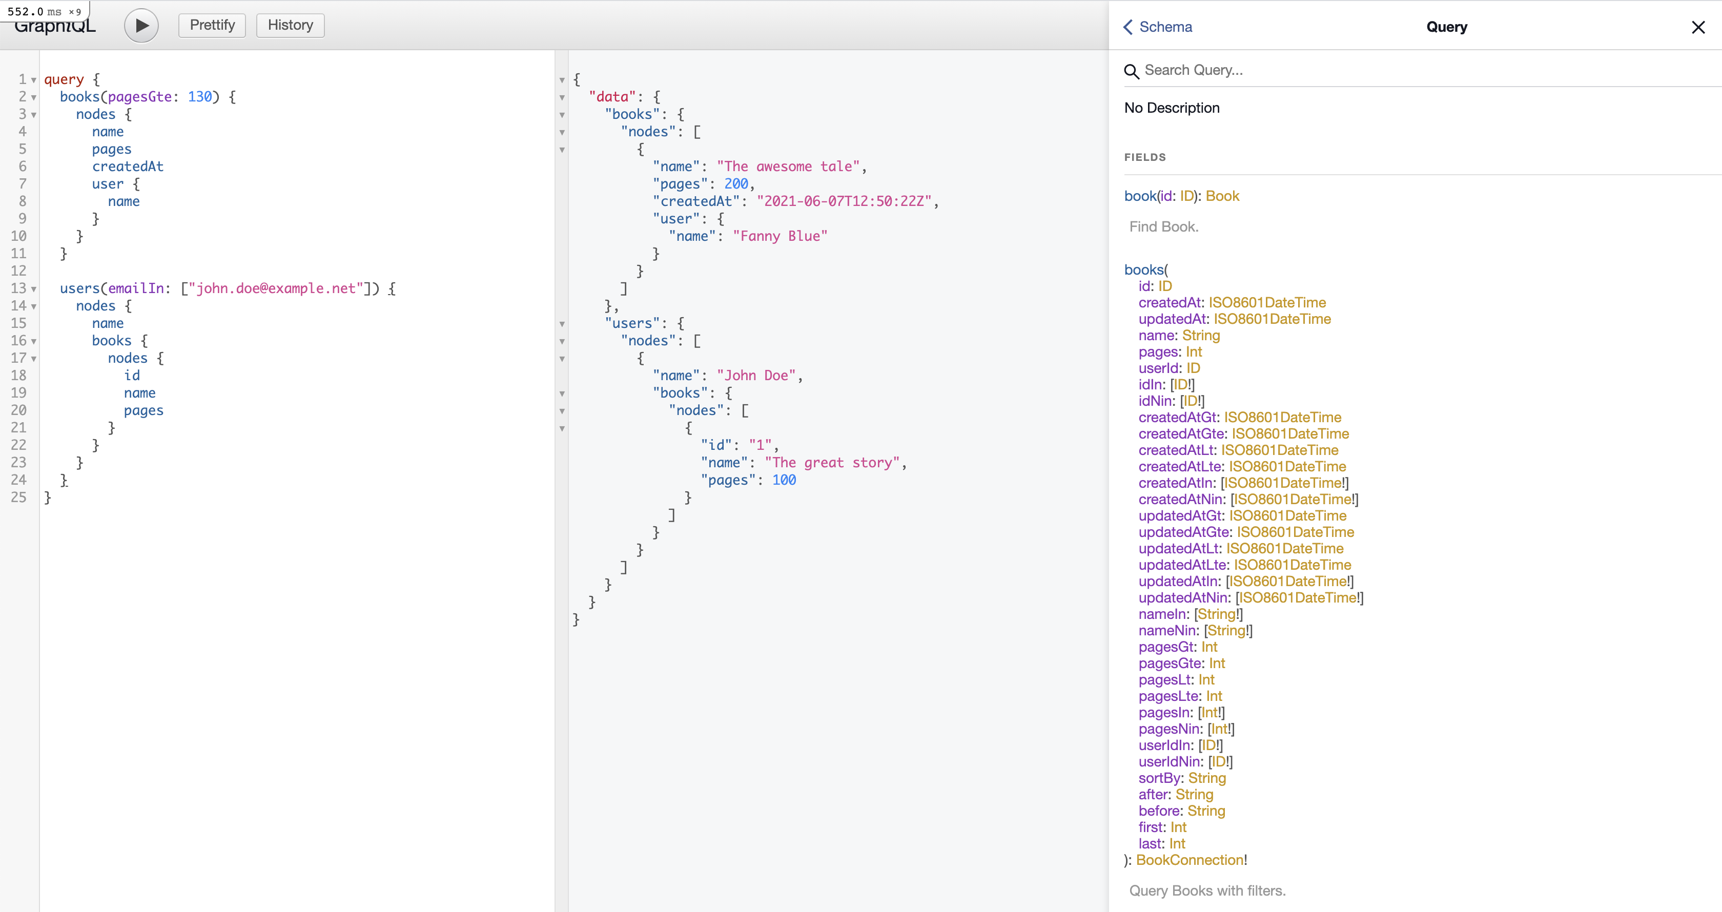Collapse the query block at line 1
This screenshot has height=912, width=1722.
point(33,80)
